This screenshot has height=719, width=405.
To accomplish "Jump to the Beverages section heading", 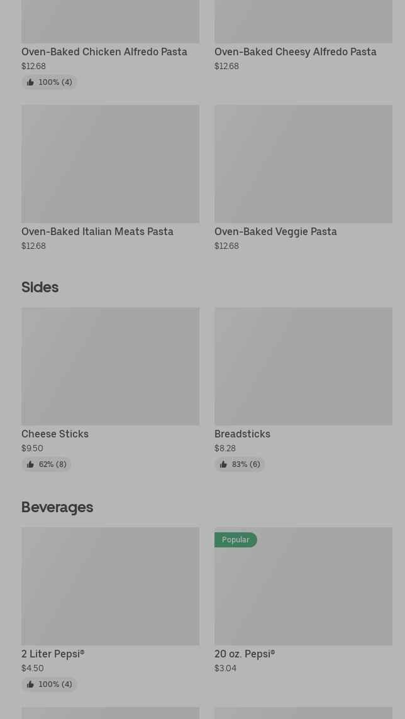I will pos(57,507).
